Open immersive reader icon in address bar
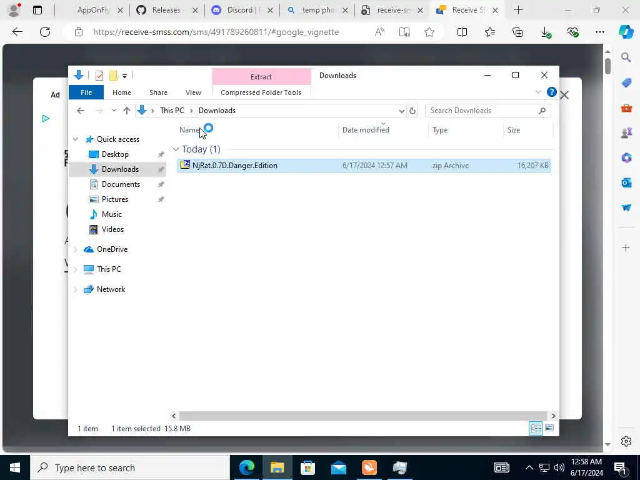Screen dimensions: 640x480 (404, 32)
